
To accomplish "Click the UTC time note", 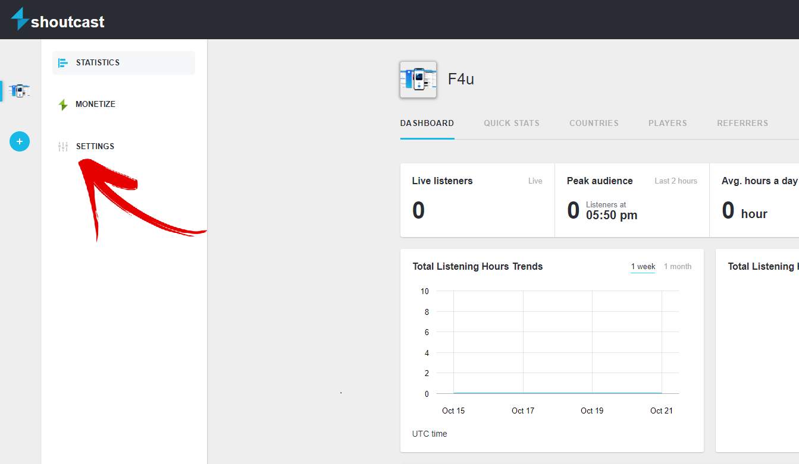I will [x=430, y=434].
